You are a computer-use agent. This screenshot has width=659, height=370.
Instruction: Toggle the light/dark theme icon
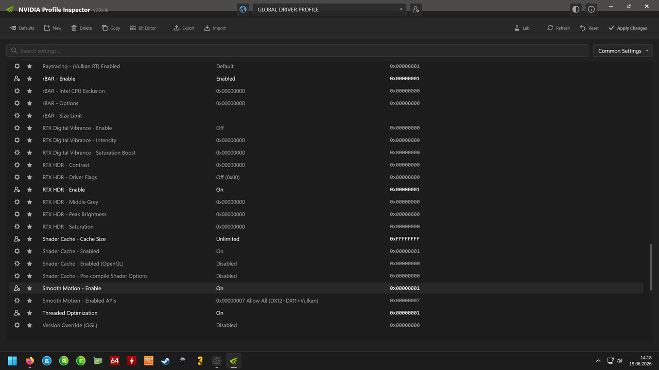pyautogui.click(x=576, y=9)
